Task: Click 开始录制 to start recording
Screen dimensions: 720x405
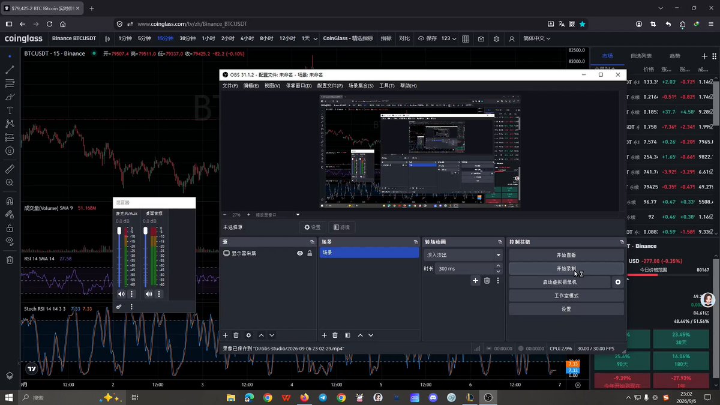Action: [x=566, y=269]
